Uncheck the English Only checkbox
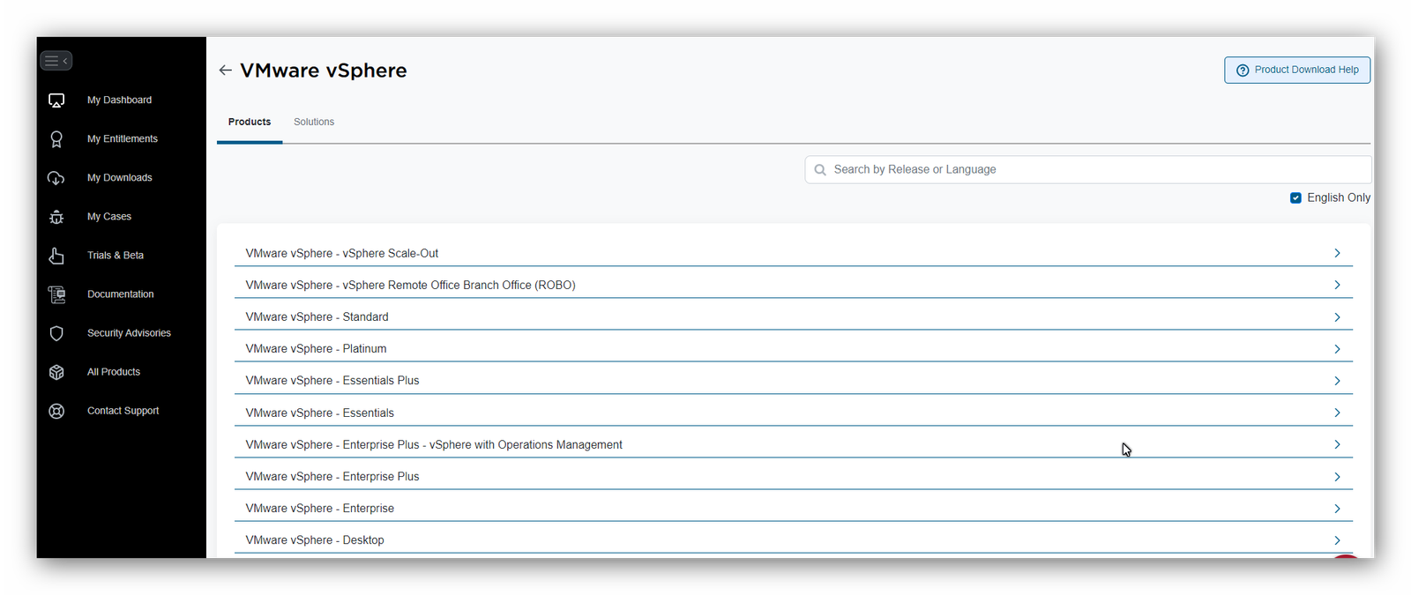Image resolution: width=1411 pixels, height=595 pixels. [x=1295, y=198]
